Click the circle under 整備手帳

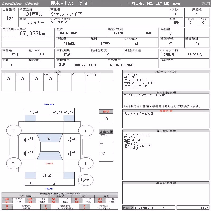171,44
